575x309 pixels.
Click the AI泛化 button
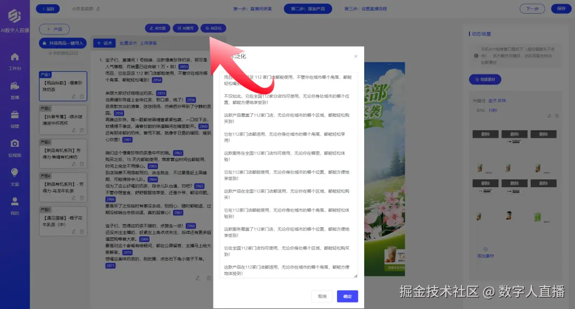(x=213, y=28)
